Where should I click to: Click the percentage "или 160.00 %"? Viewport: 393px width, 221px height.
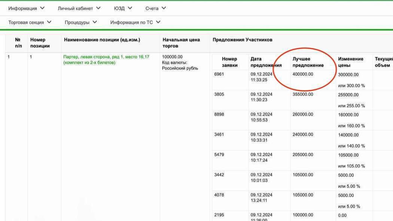click(351, 126)
